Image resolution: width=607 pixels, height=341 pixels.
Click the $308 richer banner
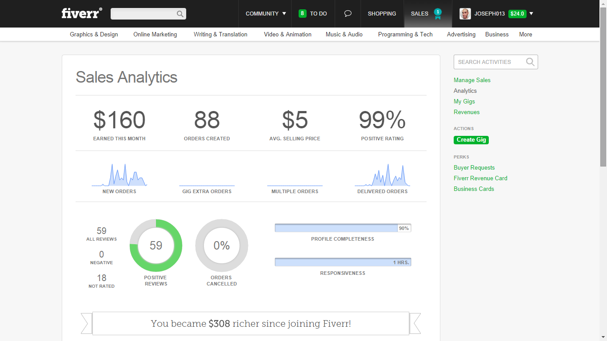pos(251,324)
